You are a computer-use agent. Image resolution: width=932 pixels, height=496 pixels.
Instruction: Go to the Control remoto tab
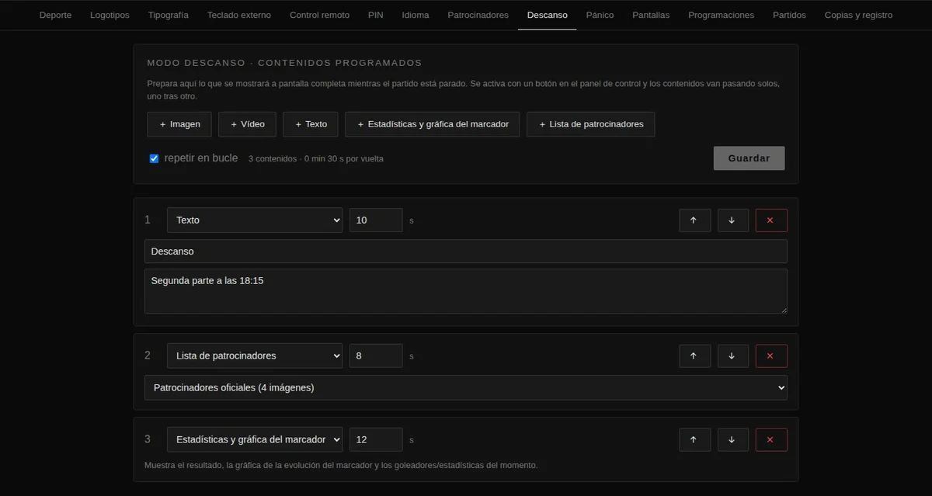[319, 15]
